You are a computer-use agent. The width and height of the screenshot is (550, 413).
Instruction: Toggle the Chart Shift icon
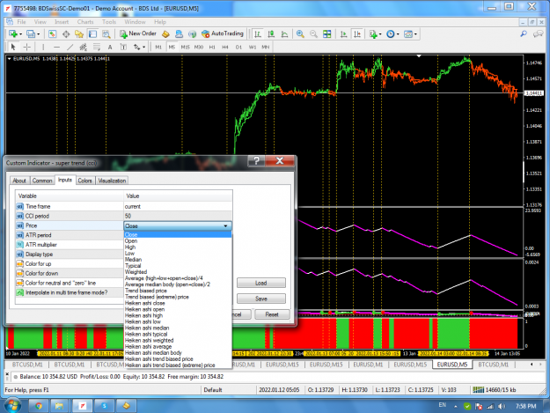tap(357, 34)
